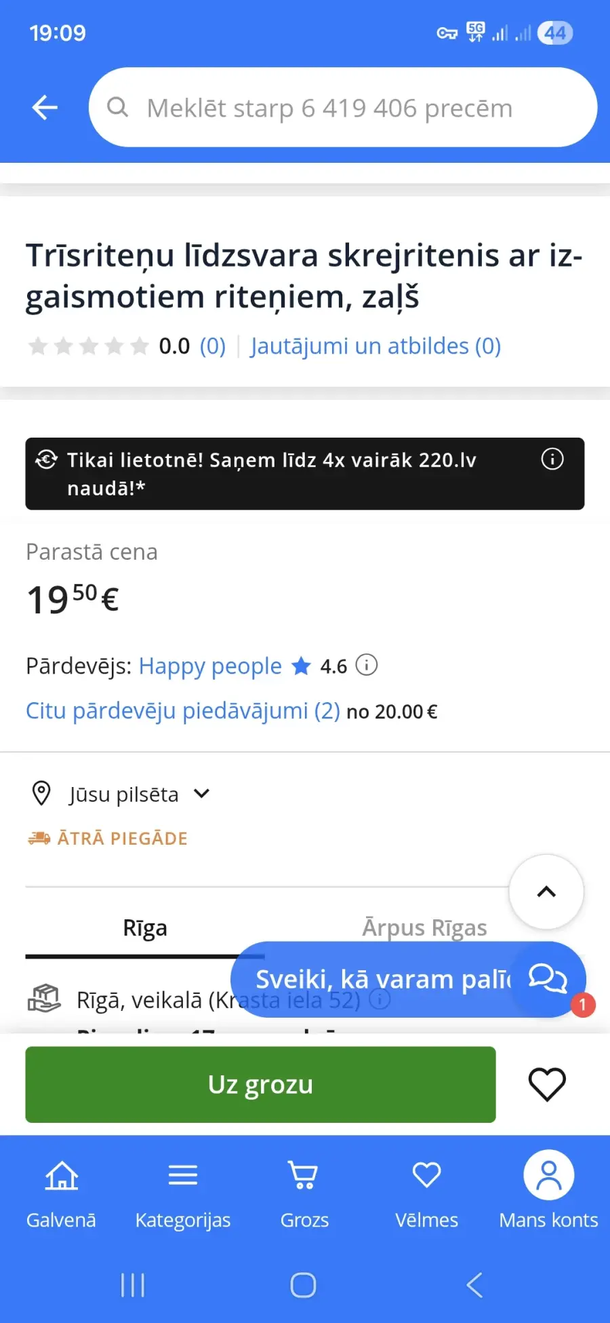Open info icon on app cashback banner
610x1323 pixels.
552,459
